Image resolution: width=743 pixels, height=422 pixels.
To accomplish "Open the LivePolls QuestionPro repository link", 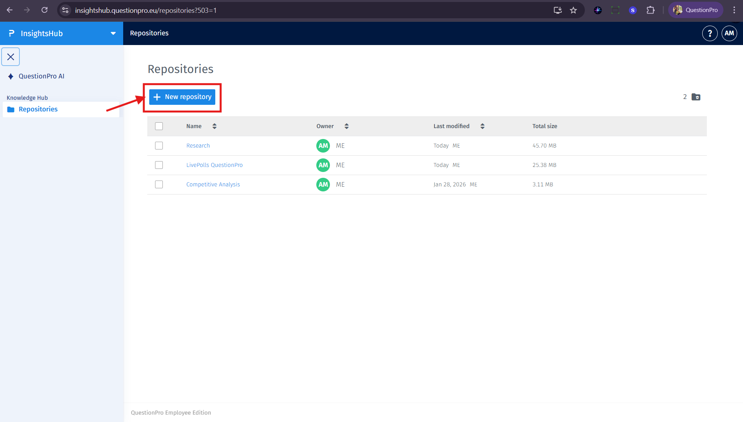I will pos(214,165).
